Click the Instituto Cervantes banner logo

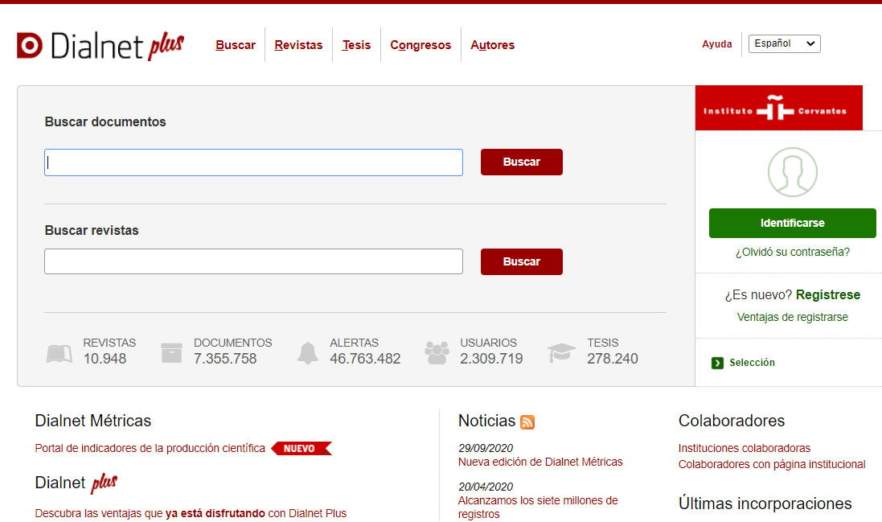tap(778, 108)
